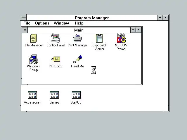Select the Read Me icon
The image size is (187, 140).
[x=77, y=59]
